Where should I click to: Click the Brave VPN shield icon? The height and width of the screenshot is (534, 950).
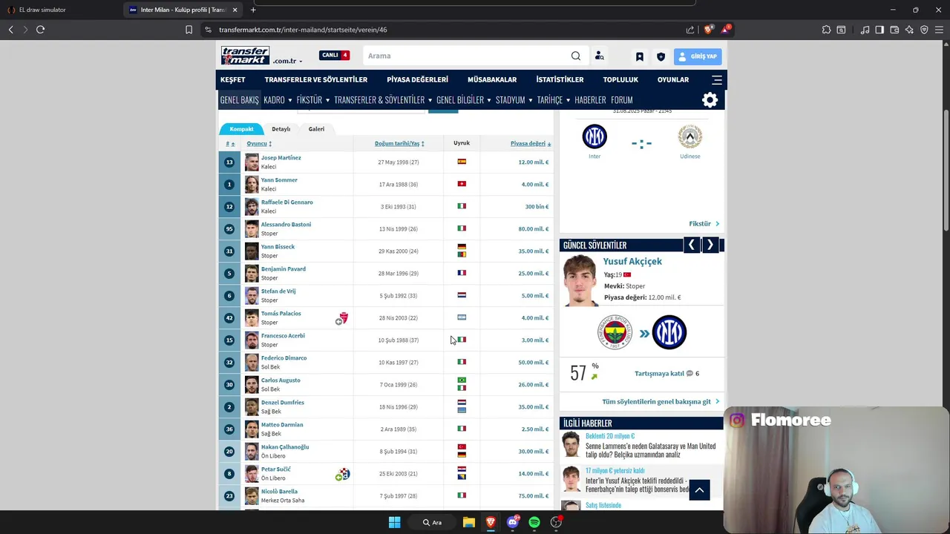(924, 30)
